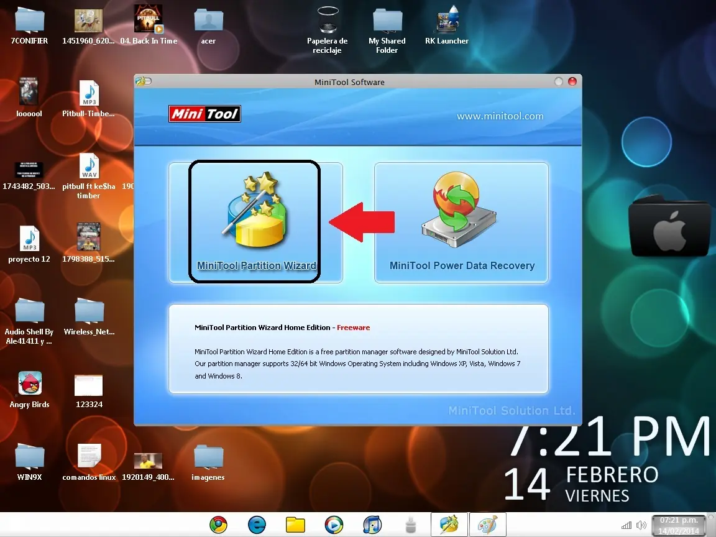Switch to Paint taskbar window button
The image size is (716, 537).
(488, 524)
